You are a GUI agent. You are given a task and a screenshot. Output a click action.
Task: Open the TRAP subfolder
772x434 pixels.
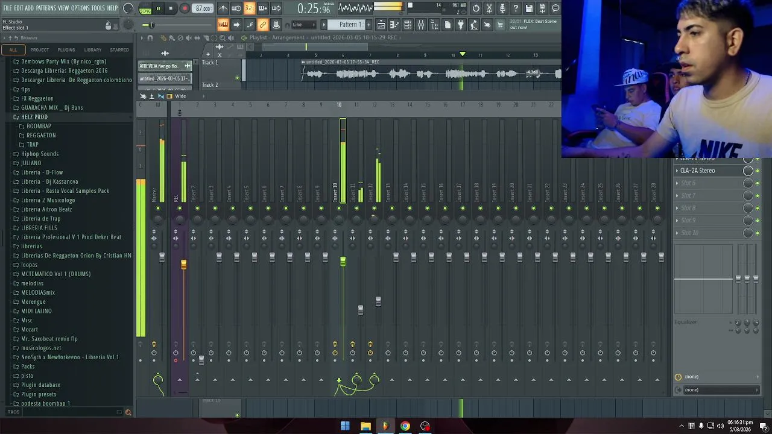[33, 145]
